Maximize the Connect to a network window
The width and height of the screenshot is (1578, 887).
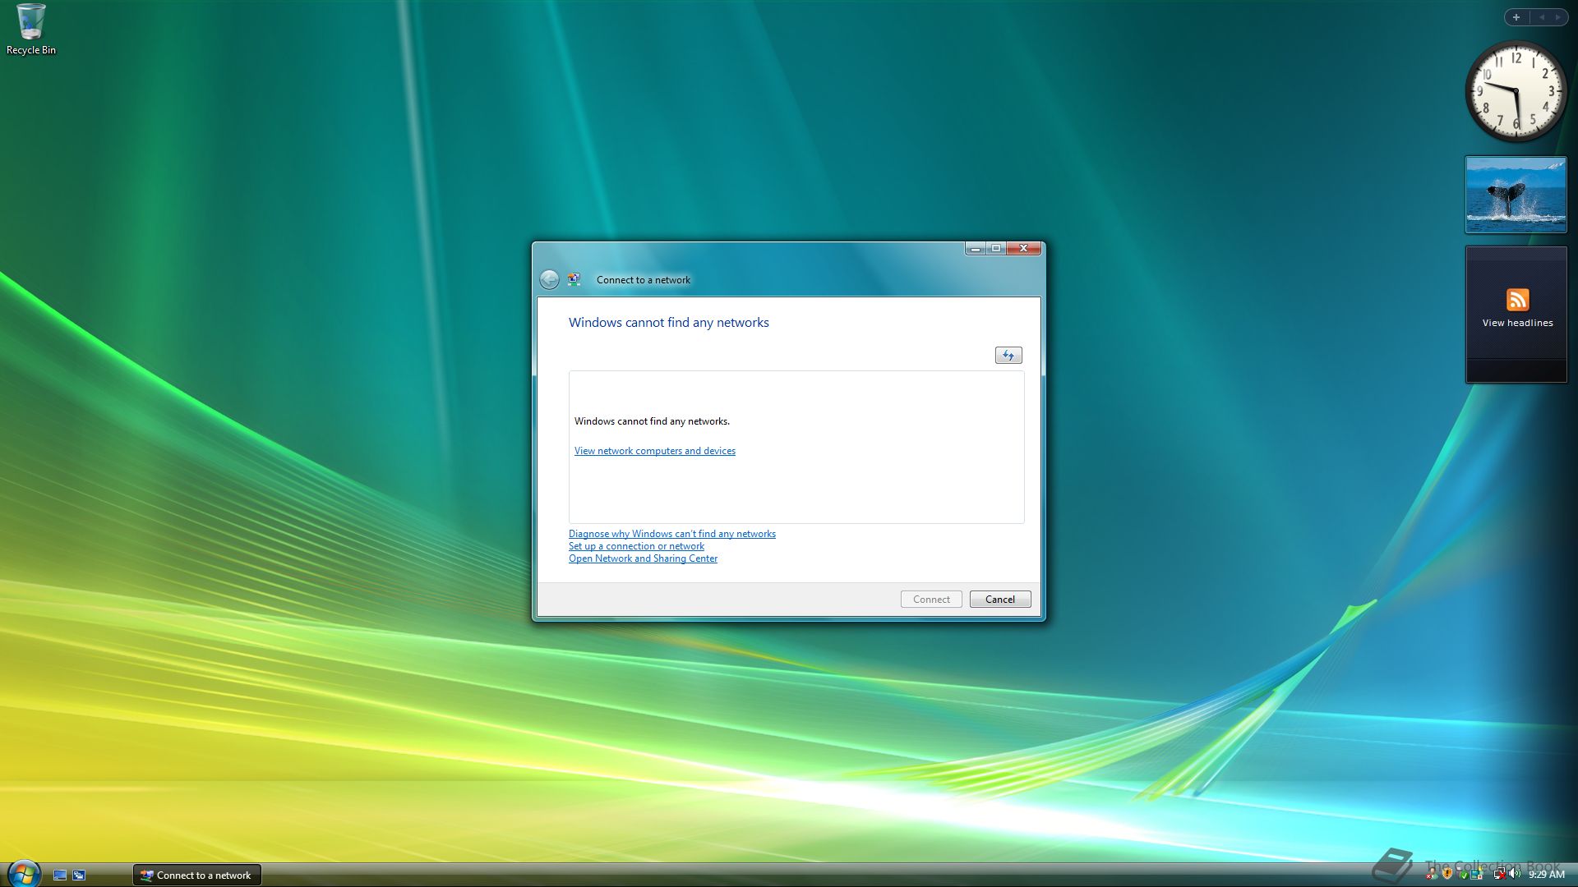click(995, 248)
